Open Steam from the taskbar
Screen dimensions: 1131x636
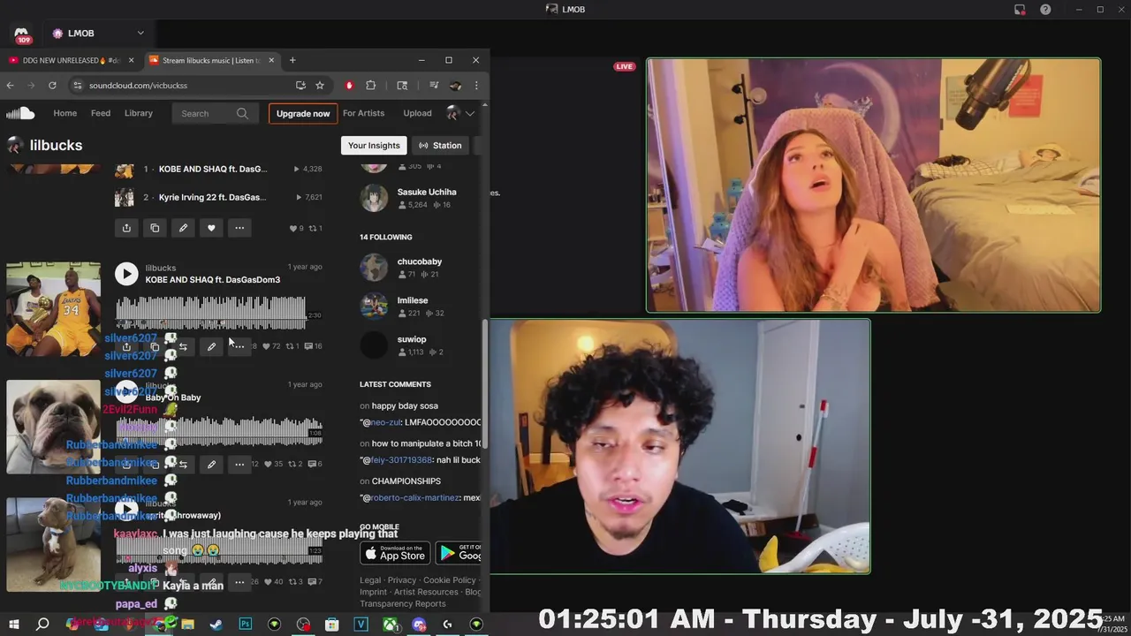216,625
